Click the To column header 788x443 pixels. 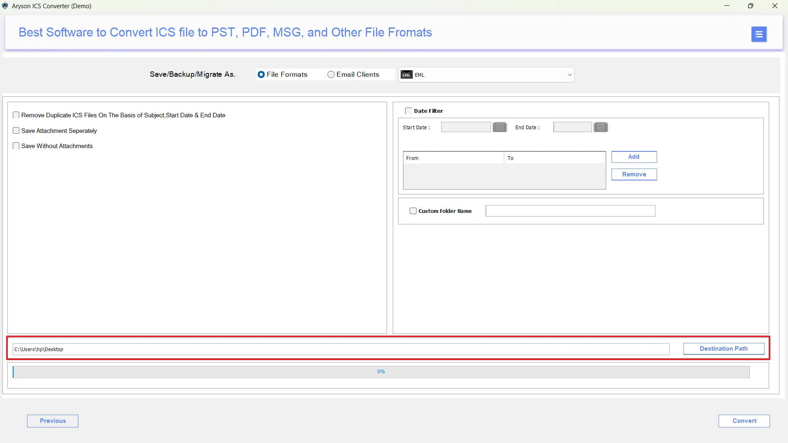[x=555, y=158]
